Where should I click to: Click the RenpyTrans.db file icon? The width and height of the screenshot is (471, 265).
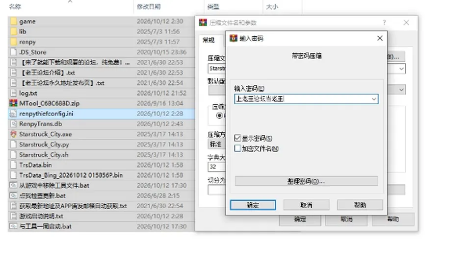click(14, 124)
